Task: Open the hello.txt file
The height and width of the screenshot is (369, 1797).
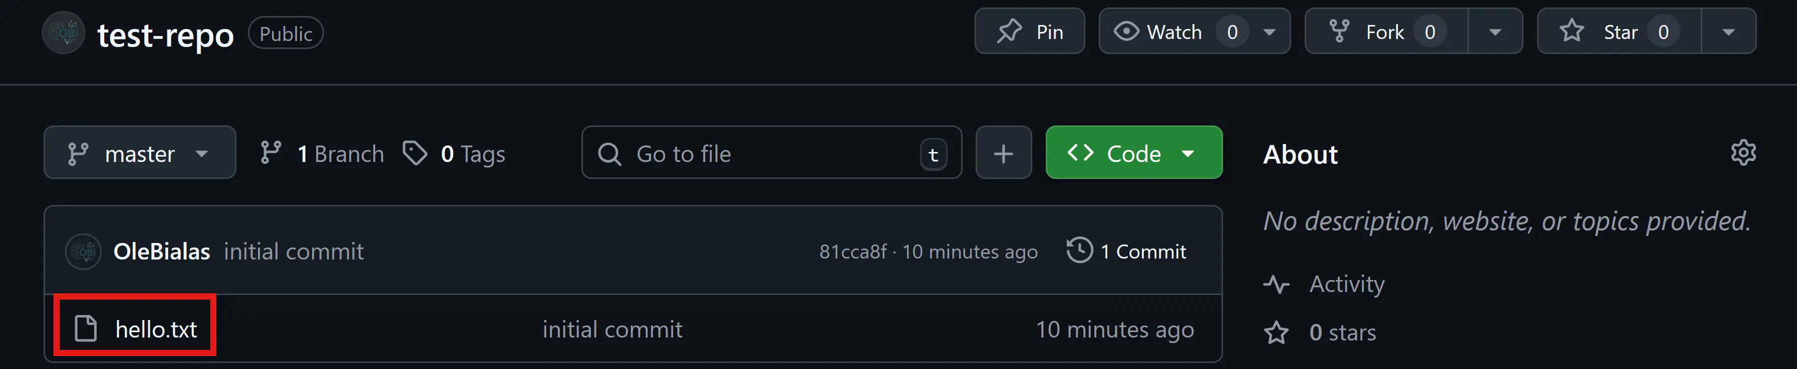Action: click(156, 329)
